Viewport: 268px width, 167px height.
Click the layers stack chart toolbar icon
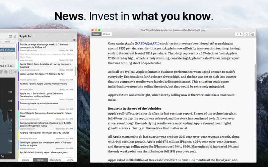6,72
